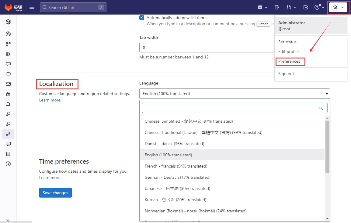This screenshot has width=351, height=223.
Task: Go to Notifications via the sidebar bell icon
Action: tap(8, 104)
